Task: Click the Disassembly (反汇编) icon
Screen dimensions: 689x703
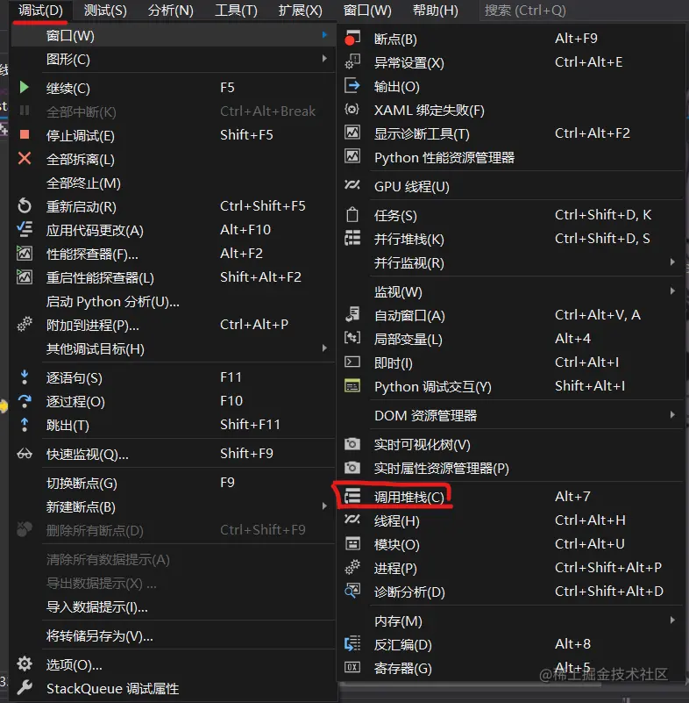Action: (x=352, y=644)
